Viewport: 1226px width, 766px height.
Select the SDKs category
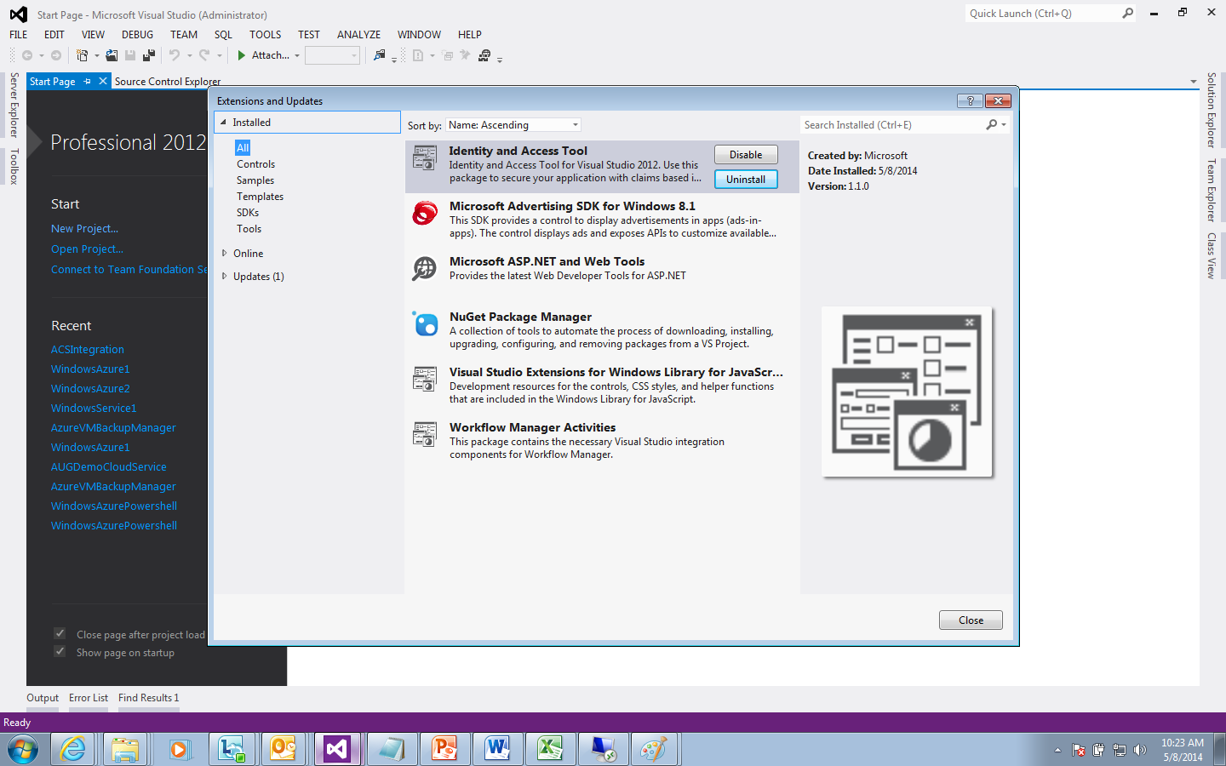click(x=248, y=213)
